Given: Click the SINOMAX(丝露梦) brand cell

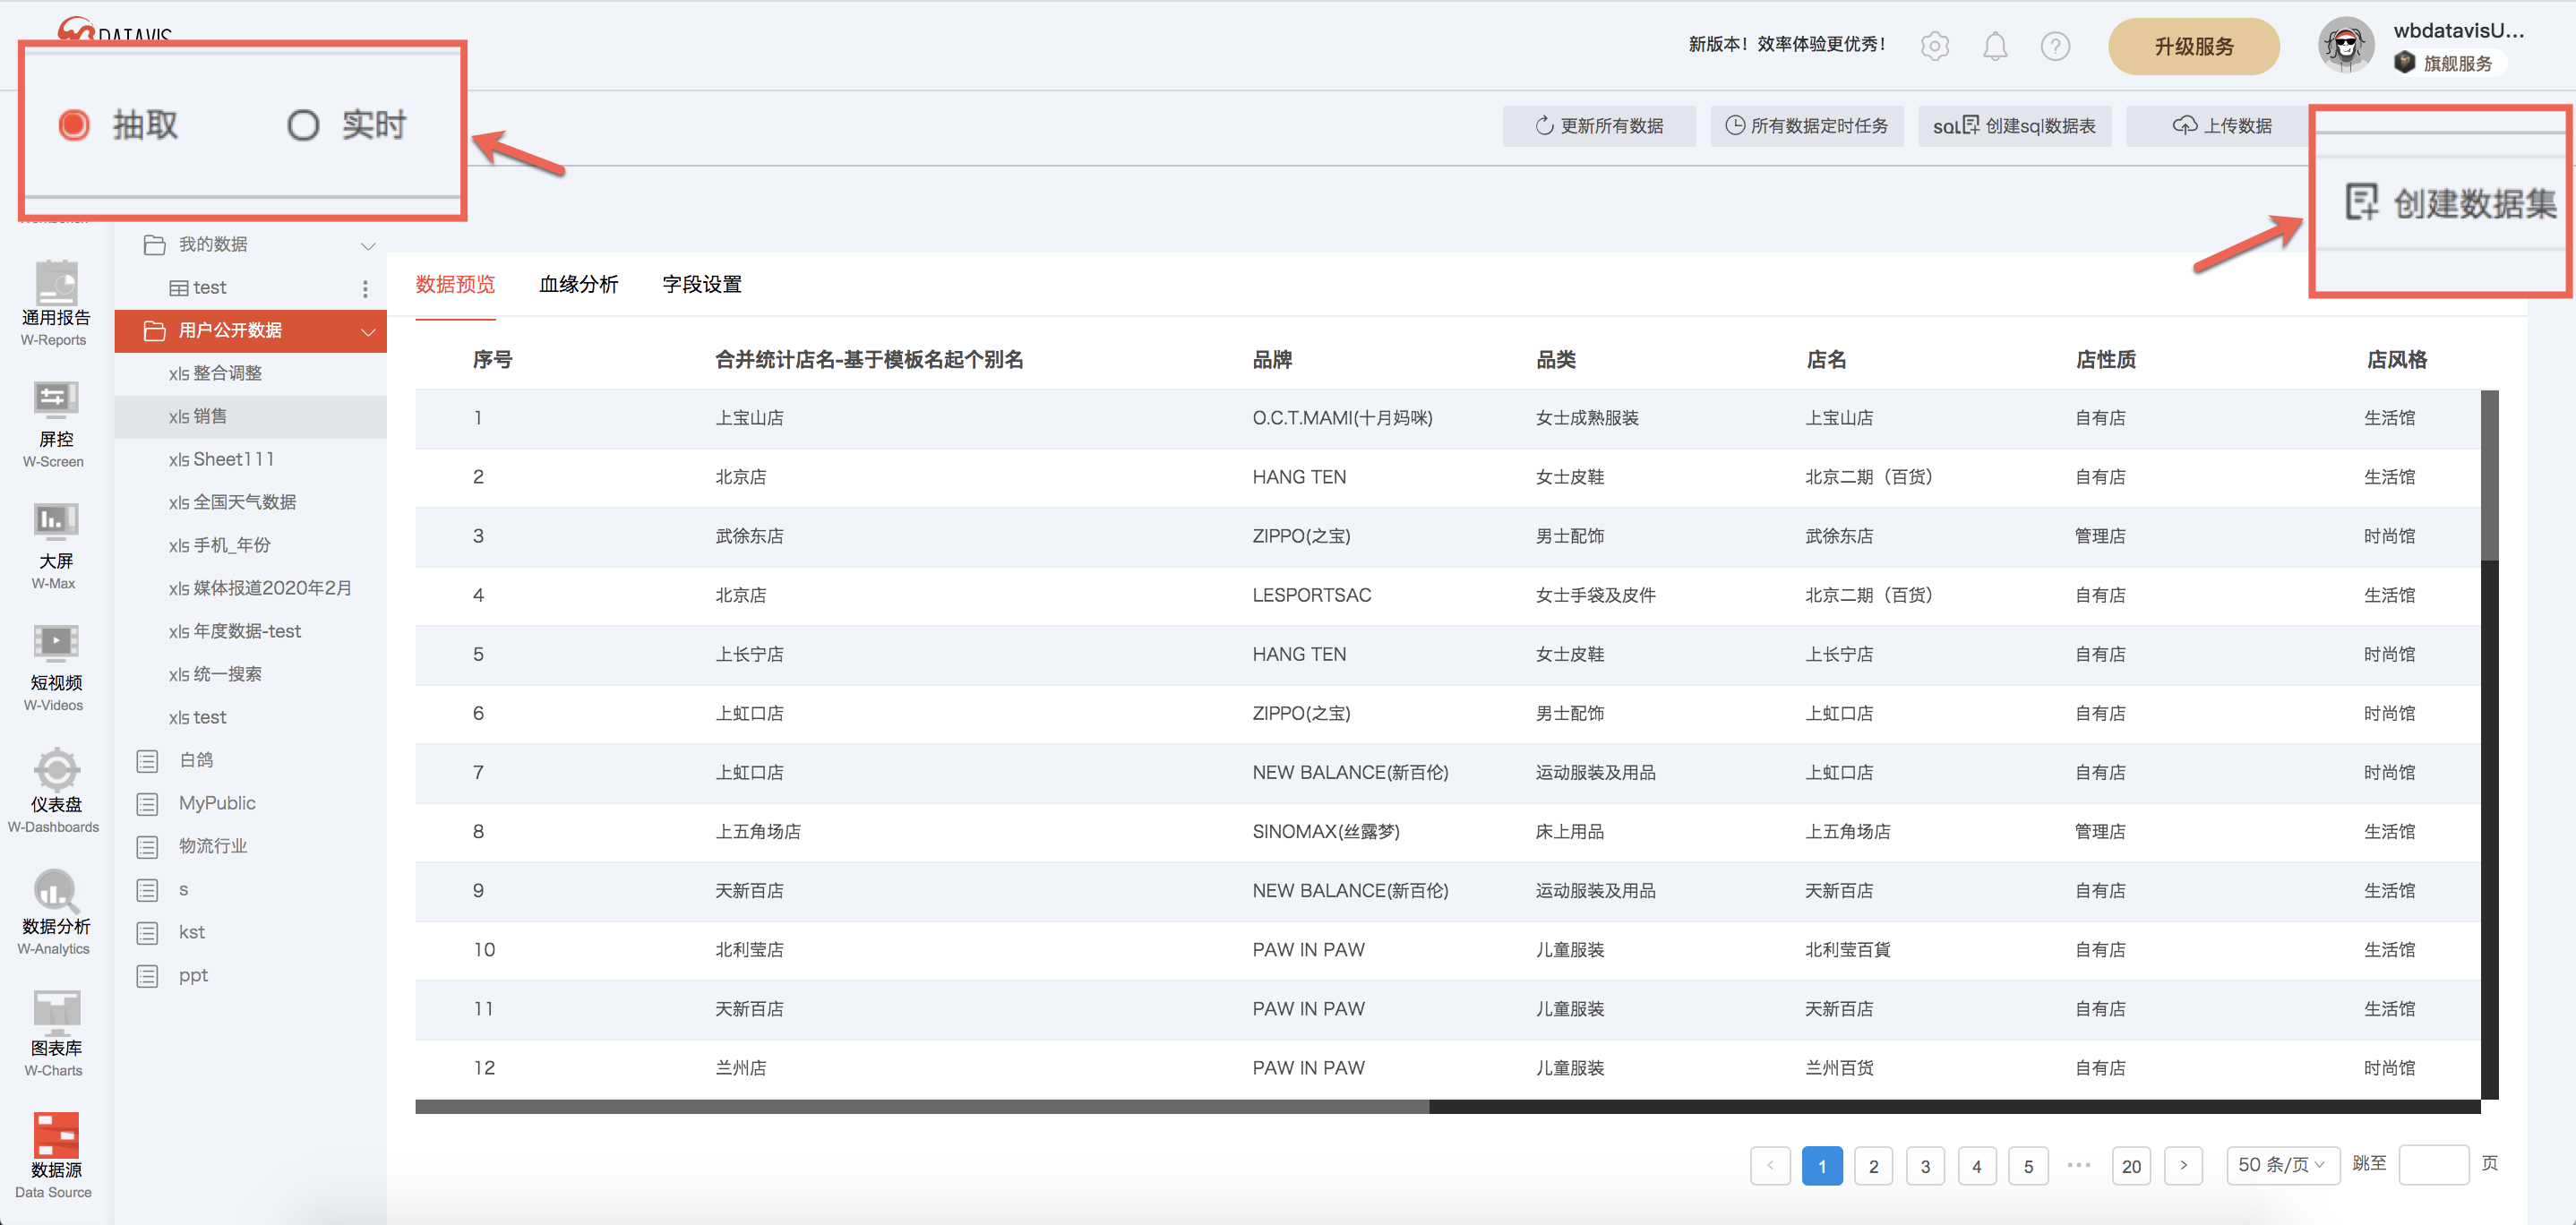Looking at the screenshot, I should tap(1326, 831).
